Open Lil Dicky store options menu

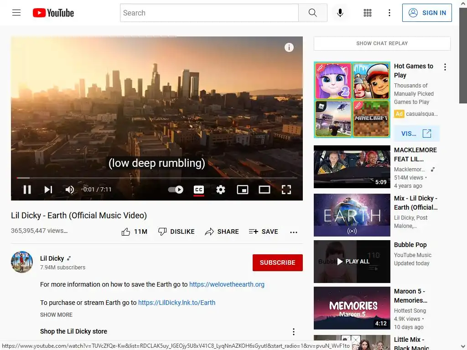click(x=294, y=332)
